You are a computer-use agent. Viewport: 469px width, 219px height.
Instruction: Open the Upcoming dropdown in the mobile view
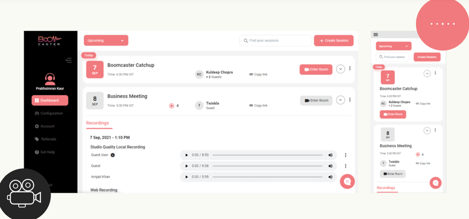[x=393, y=46]
